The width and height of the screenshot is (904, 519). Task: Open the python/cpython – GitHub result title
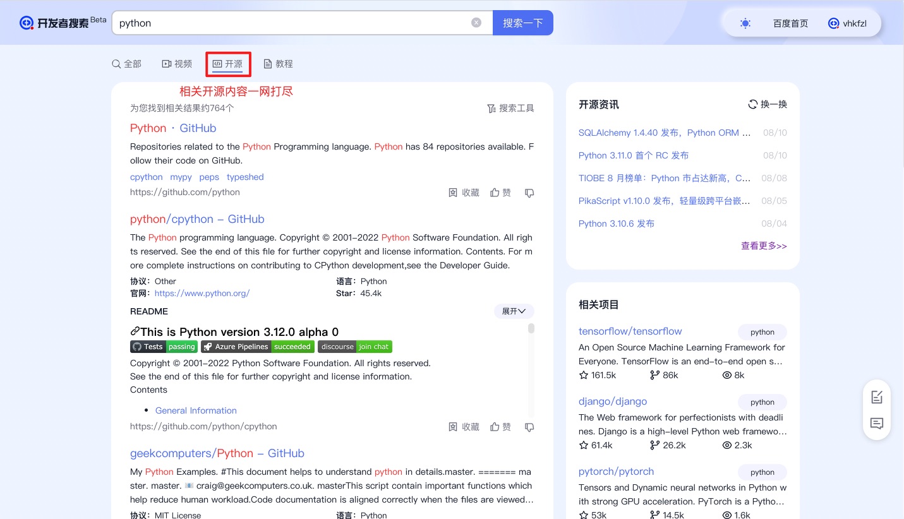[x=197, y=219]
